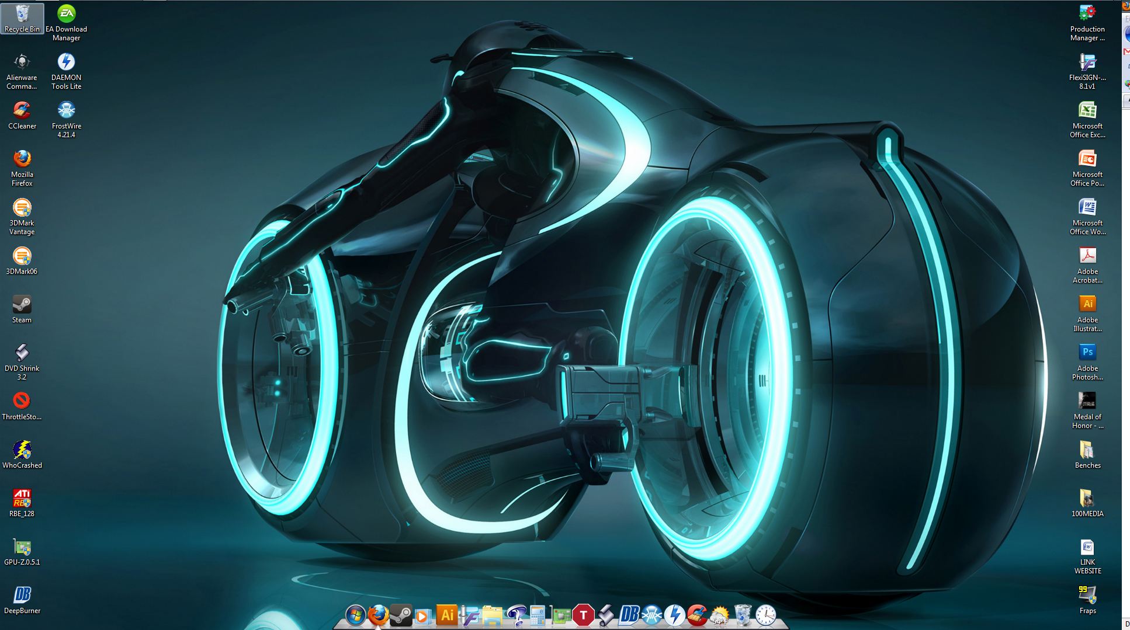The height and width of the screenshot is (630, 1130).
Task: Open Windows Media Player from the dock
Action: [423, 615]
